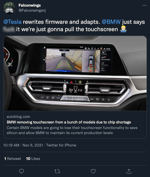
Task: Open the Twitter for iPhone source label
Action: pos(61,145)
